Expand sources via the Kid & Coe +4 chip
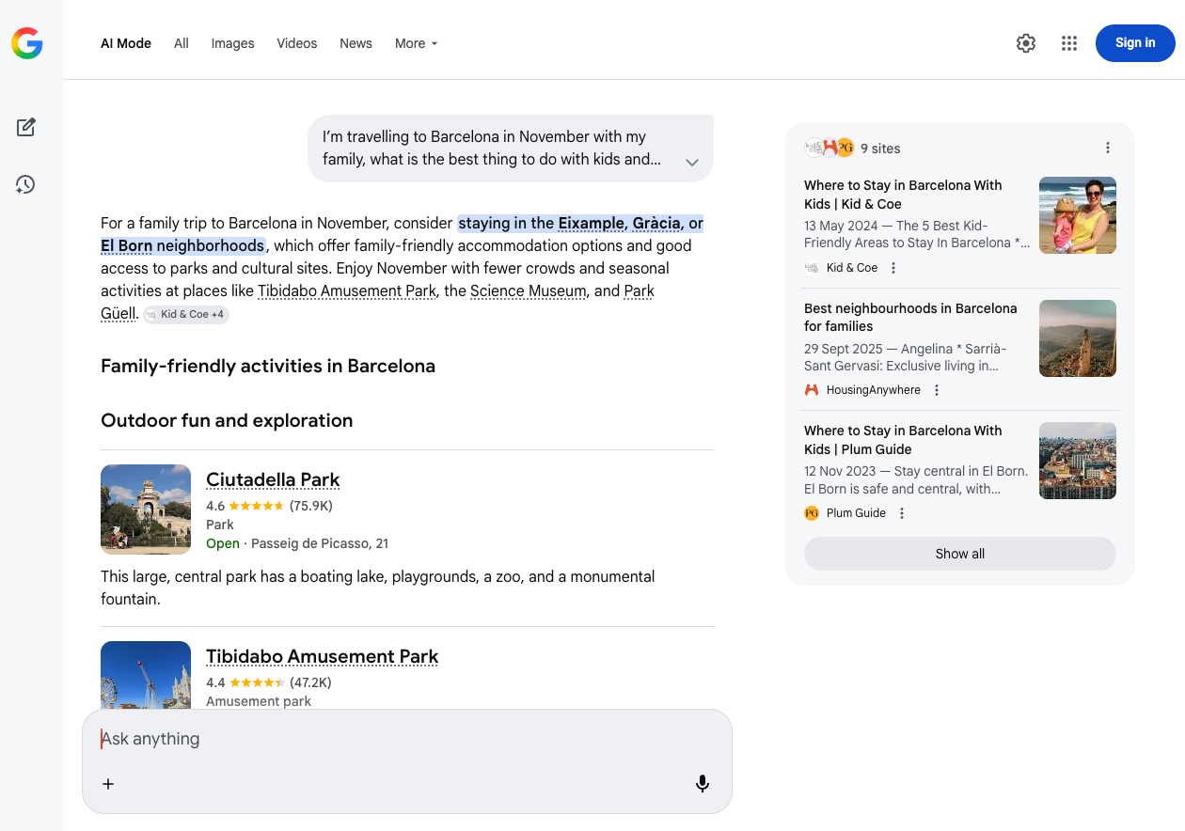 (185, 314)
